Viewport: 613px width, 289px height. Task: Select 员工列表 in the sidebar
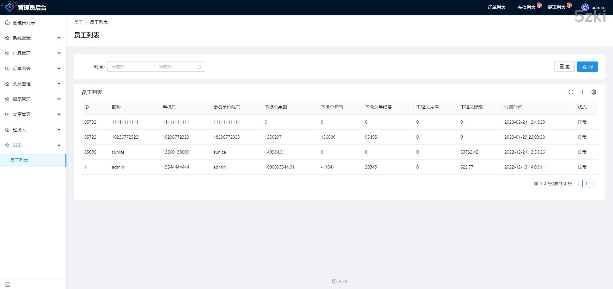(x=19, y=160)
